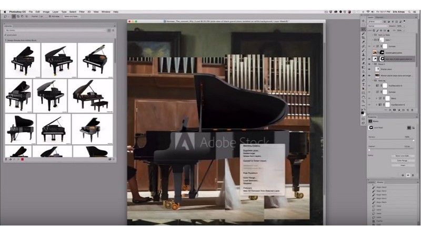Image resolution: width=421 pixels, height=236 pixels.
Task: Toggle visibility of upper Contrast layer
Action: pyautogui.click(x=369, y=46)
